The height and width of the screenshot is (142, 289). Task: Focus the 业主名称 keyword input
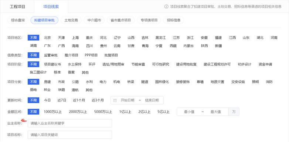click(x=70, y=123)
